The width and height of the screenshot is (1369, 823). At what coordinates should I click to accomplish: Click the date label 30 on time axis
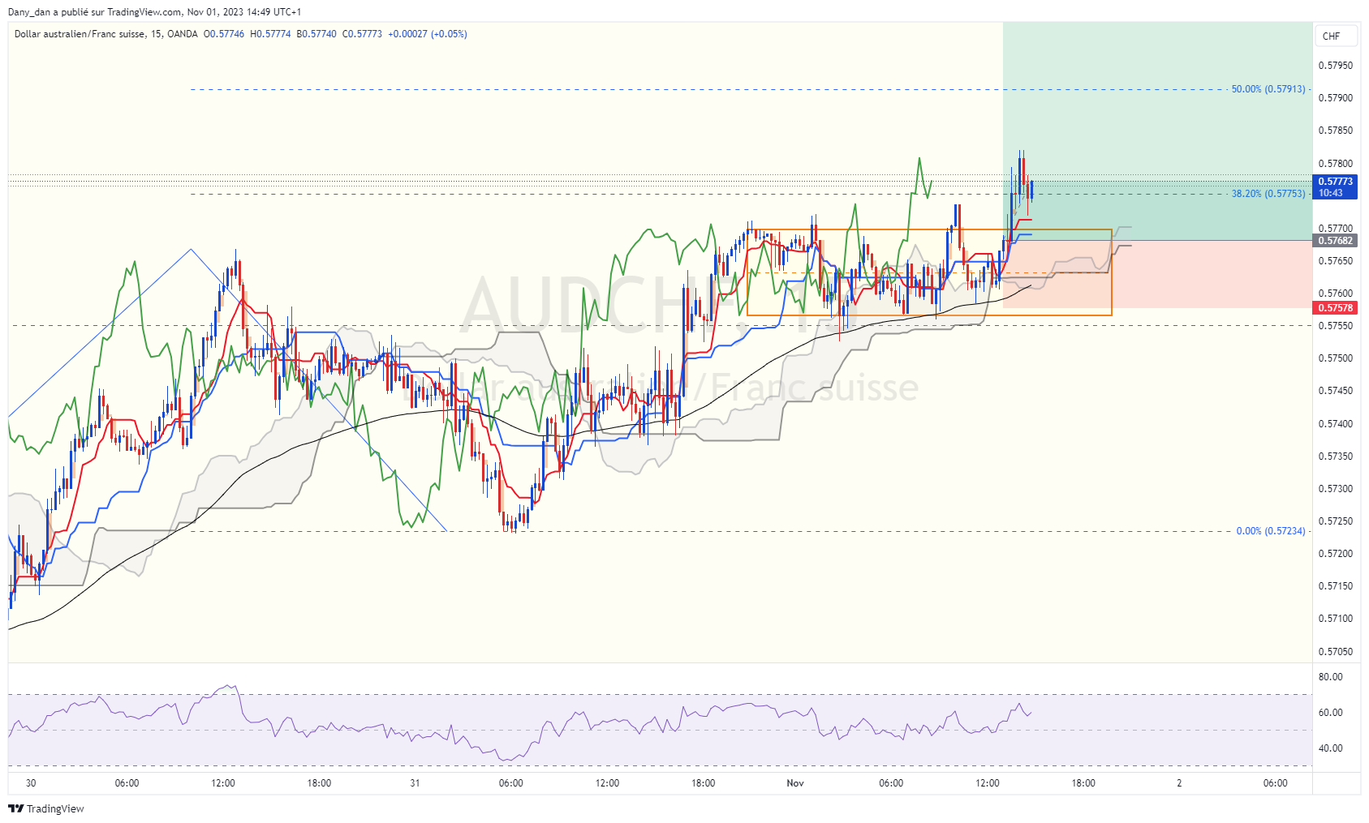click(31, 783)
